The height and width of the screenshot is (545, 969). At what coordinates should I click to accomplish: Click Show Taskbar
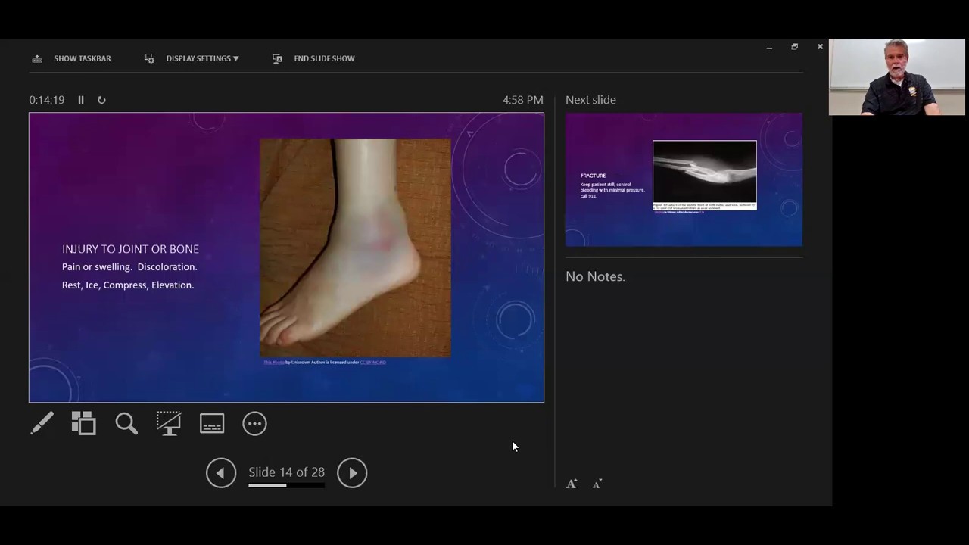coord(71,58)
